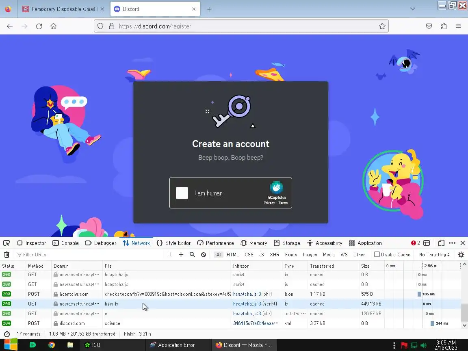
Task: Toggle the split console icon
Action: pos(427,243)
